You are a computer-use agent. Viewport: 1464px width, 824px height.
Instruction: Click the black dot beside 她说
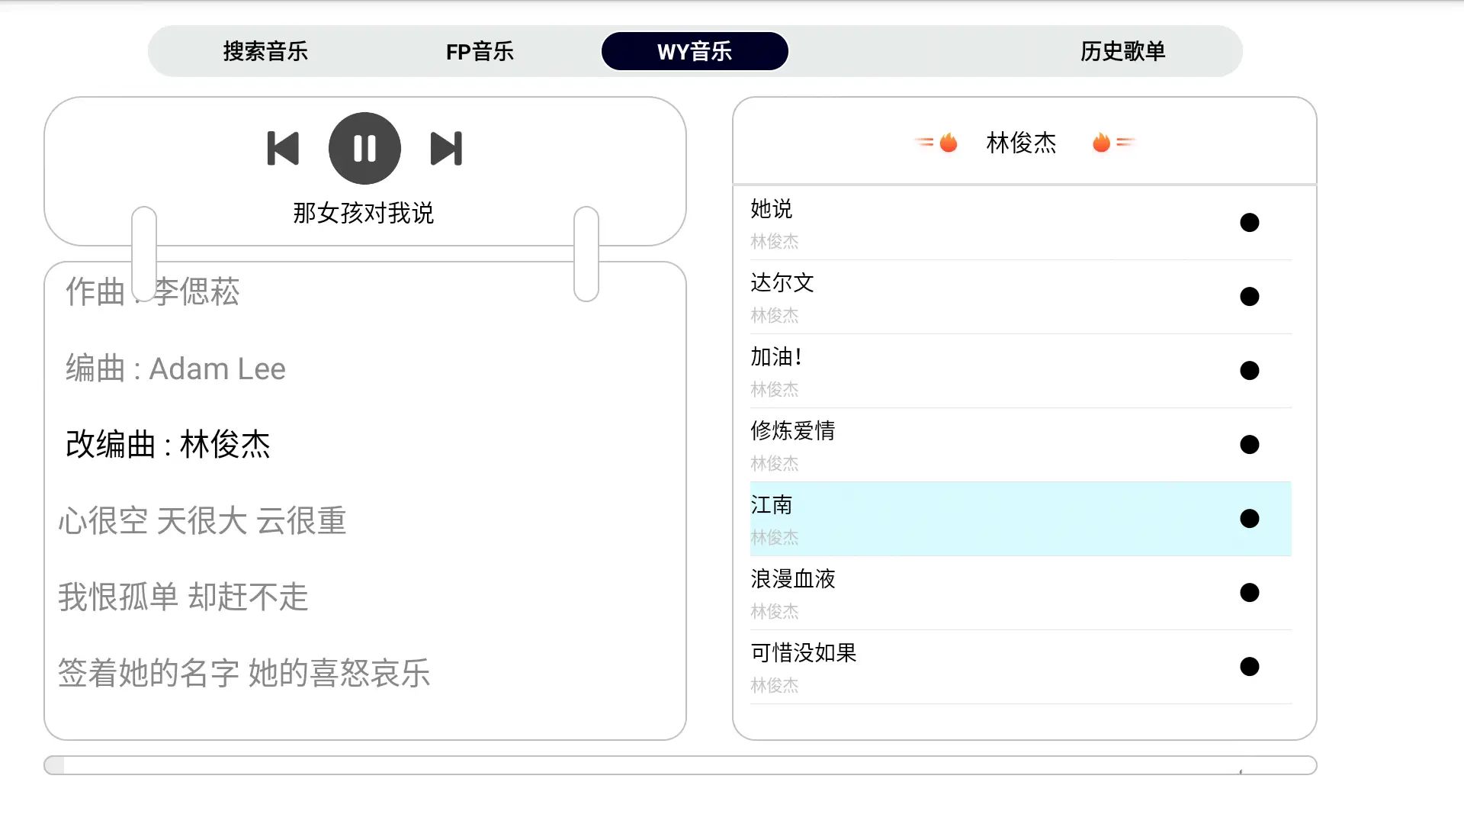[1249, 222]
